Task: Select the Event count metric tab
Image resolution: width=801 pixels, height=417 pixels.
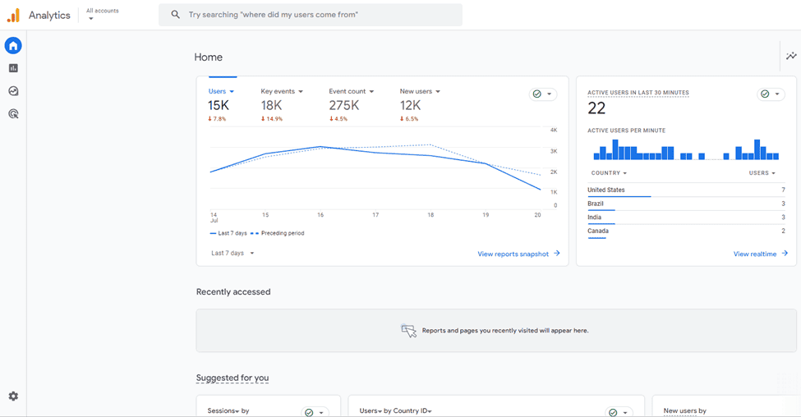Action: click(351, 91)
